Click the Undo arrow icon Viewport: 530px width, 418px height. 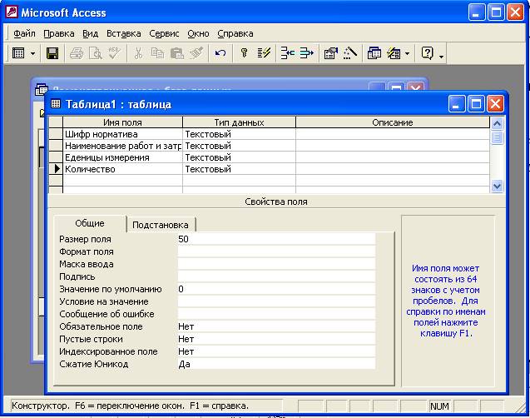pyautogui.click(x=220, y=53)
